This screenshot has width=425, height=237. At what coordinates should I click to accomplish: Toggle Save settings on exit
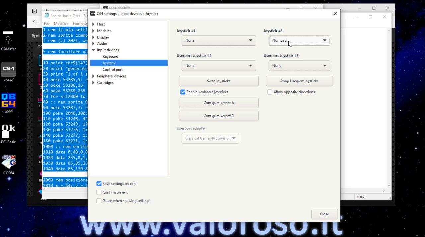(99, 184)
